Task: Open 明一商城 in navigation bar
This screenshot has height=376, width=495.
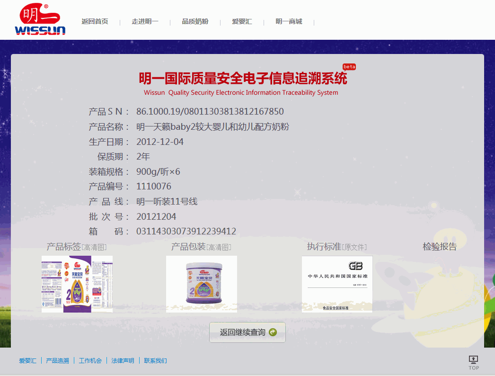Action: pyautogui.click(x=289, y=21)
